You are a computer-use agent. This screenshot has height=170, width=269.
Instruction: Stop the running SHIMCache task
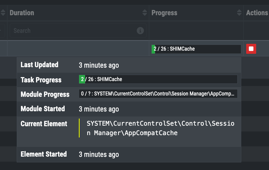pos(251,49)
